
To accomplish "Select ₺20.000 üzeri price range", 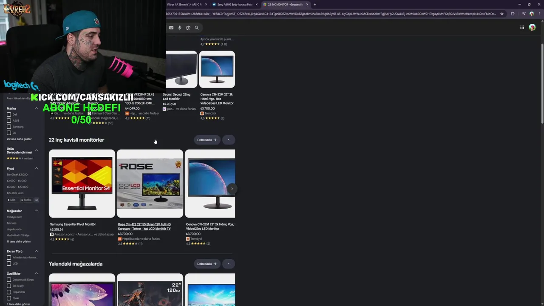I will pyautogui.click(x=15, y=193).
